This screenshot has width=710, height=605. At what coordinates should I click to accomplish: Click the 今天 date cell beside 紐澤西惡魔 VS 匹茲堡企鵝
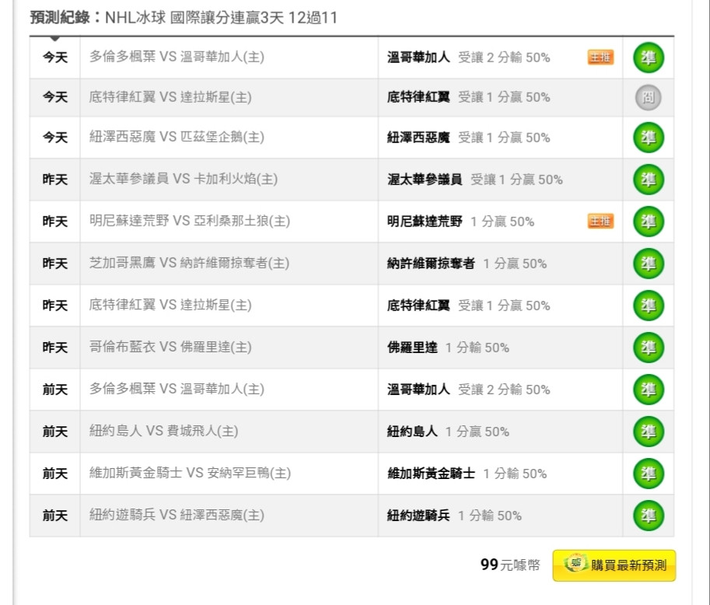[x=54, y=137]
